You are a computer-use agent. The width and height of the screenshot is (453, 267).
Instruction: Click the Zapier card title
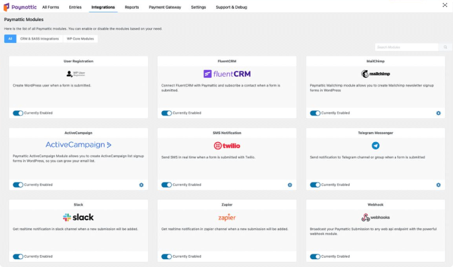(227, 205)
